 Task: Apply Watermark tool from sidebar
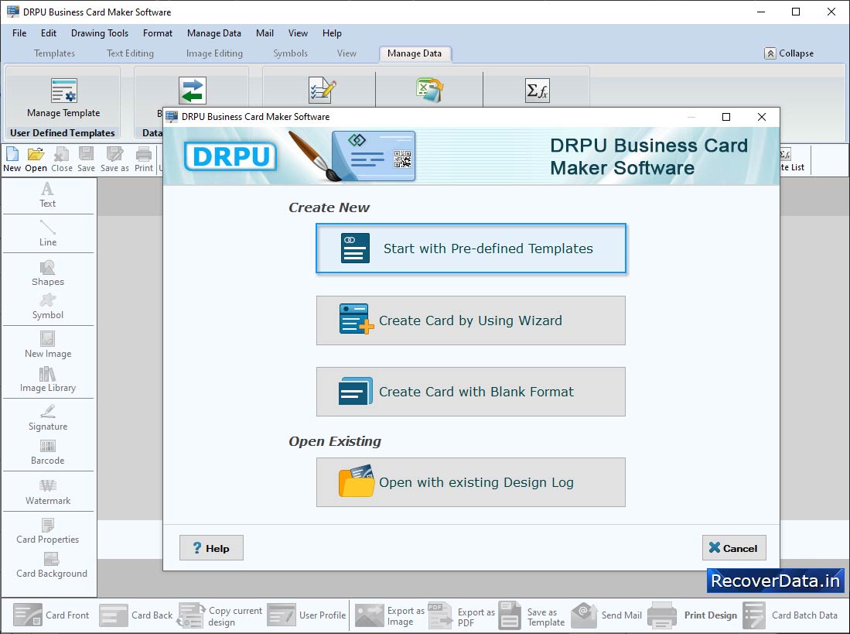point(48,492)
